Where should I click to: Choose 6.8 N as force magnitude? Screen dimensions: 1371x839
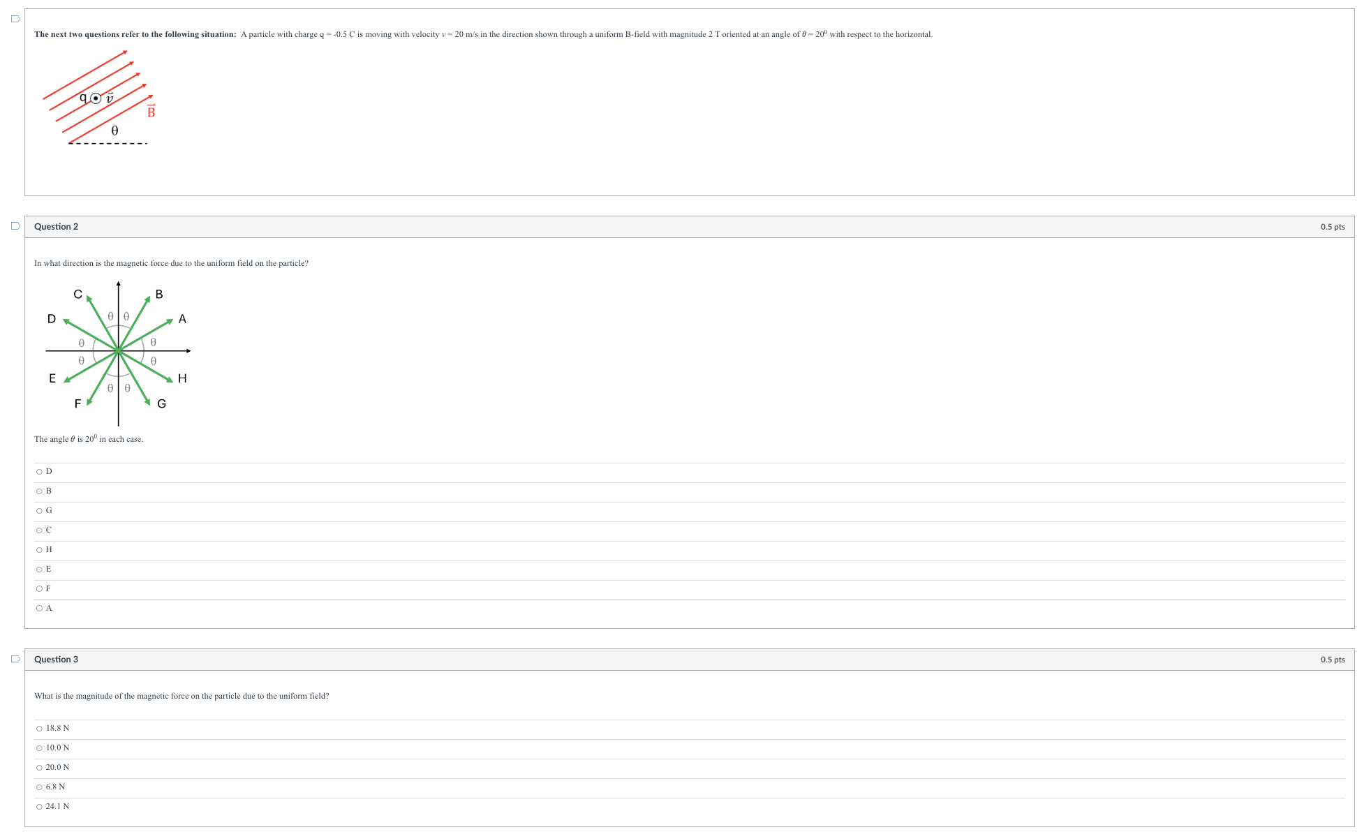tap(39, 787)
